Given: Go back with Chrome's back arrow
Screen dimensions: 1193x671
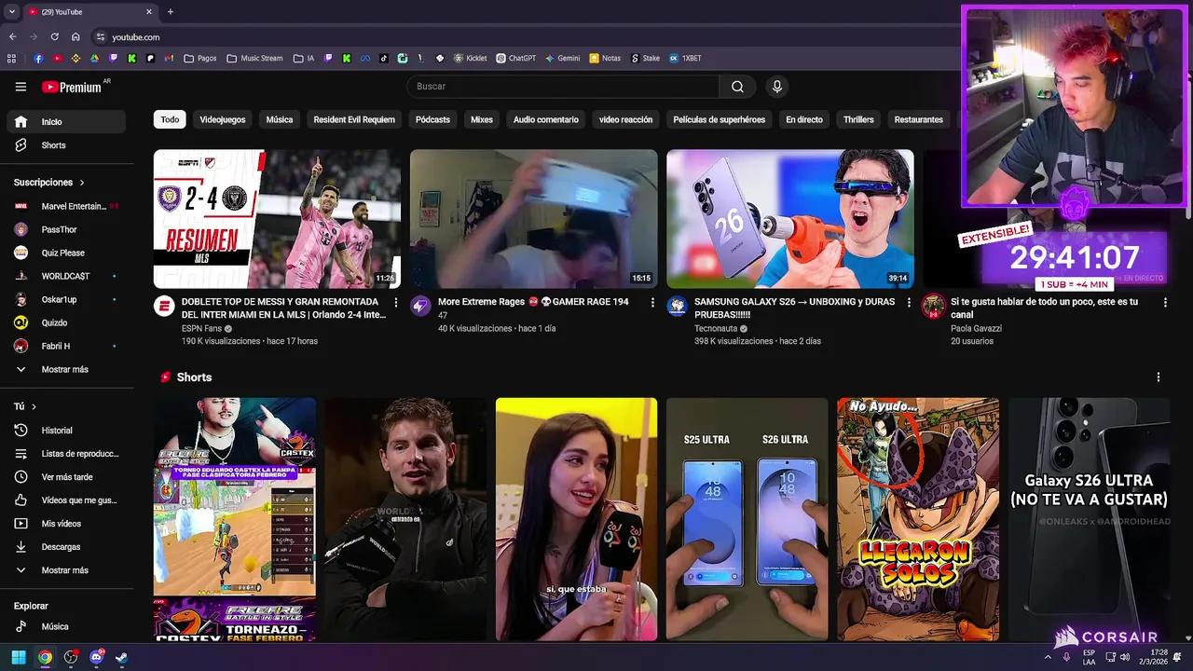Looking at the screenshot, I should click(x=12, y=37).
